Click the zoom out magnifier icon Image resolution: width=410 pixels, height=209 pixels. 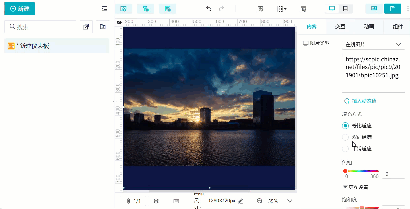pos(259,201)
